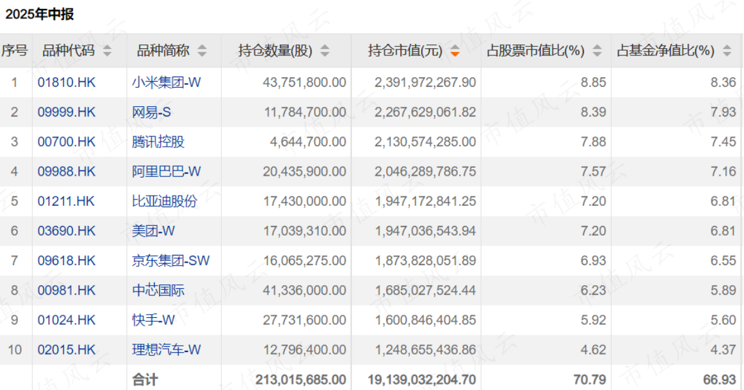
Task: Select stock ratio value 8.39
Action: 594,113
